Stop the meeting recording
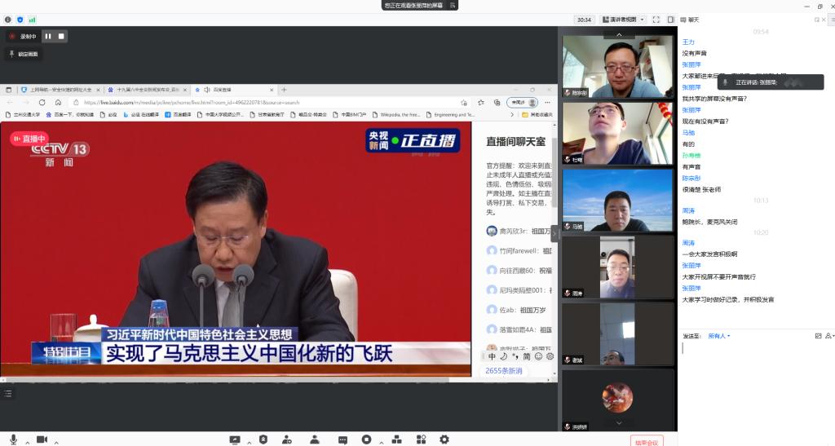 pos(60,36)
